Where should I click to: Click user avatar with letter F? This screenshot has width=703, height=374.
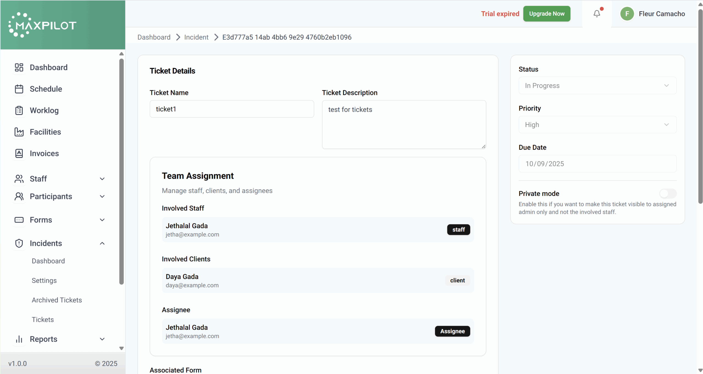[x=627, y=14]
